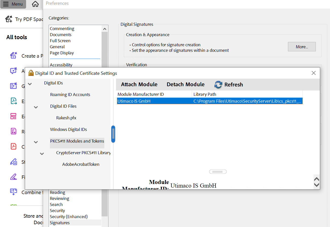The height and width of the screenshot is (227, 330).
Task: Click the down arrow beside module details
Action: pos(317,185)
